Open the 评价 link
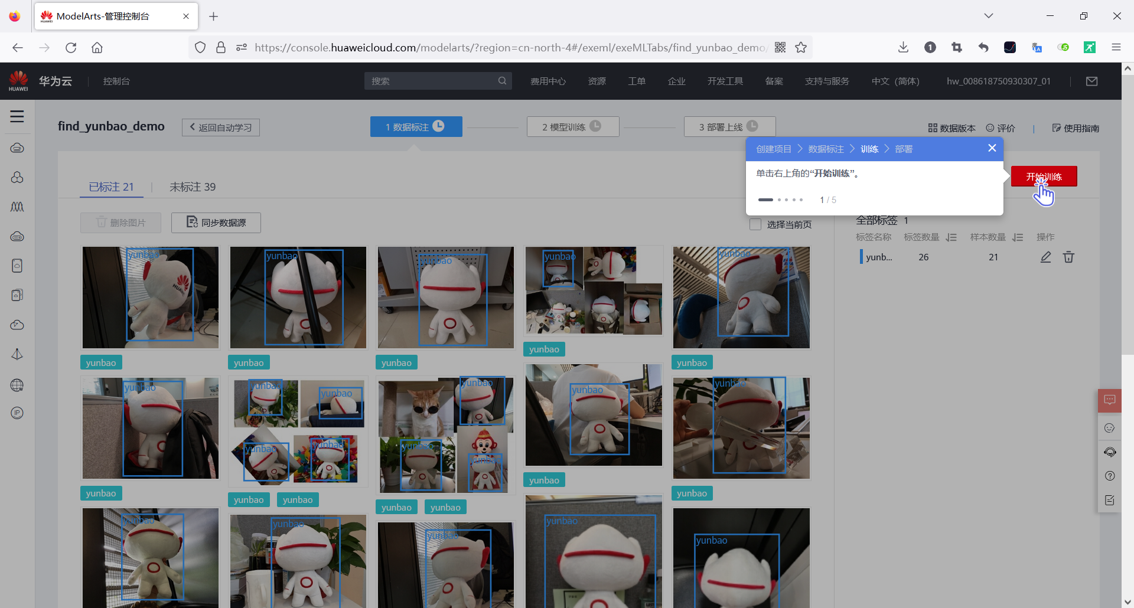The height and width of the screenshot is (608, 1134). [x=1001, y=128]
